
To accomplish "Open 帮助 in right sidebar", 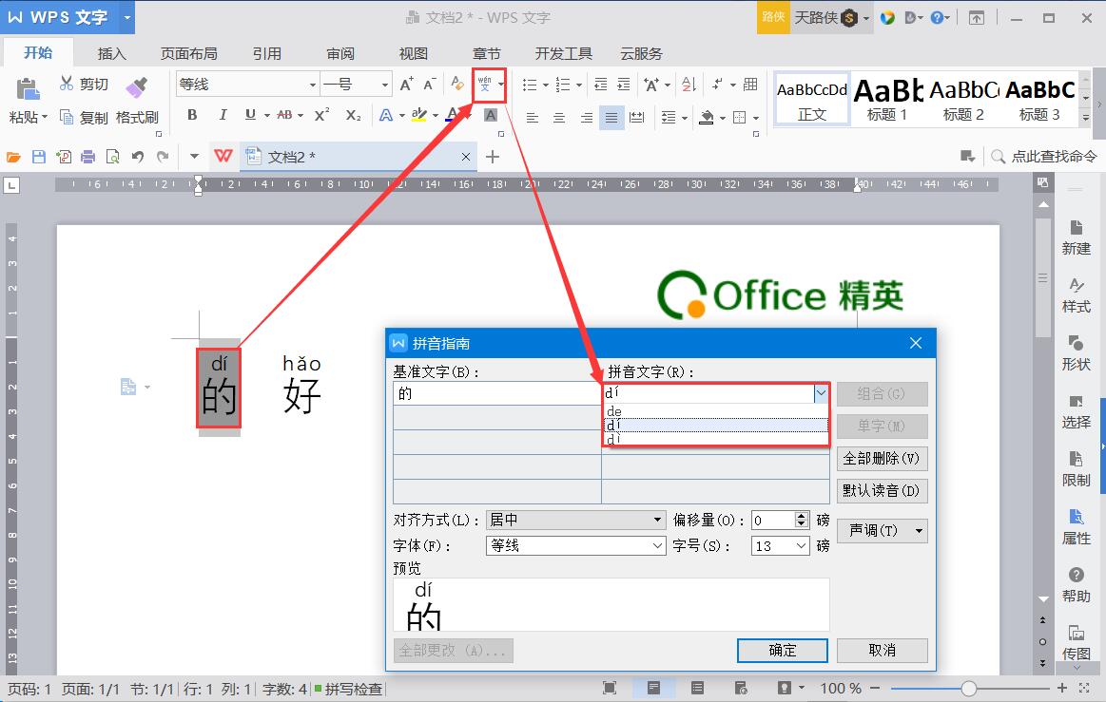I will pyautogui.click(x=1076, y=586).
